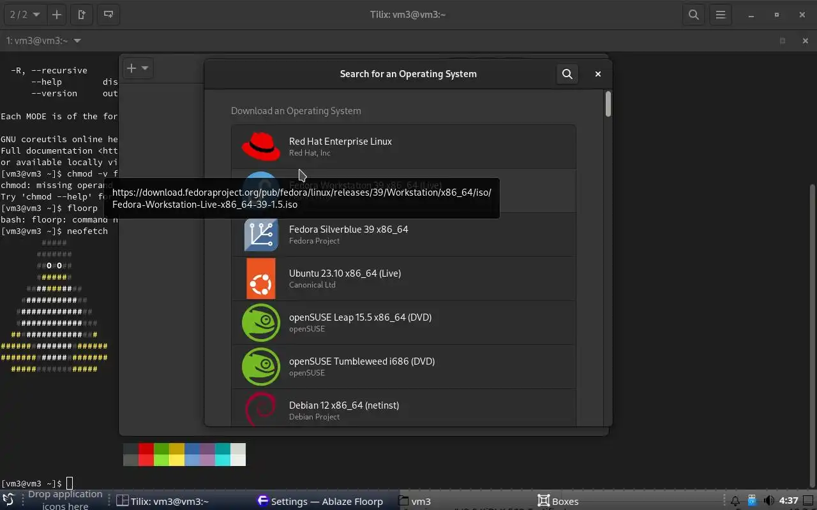Choose Debian 12 x86_64 (netinst)

pyautogui.click(x=404, y=408)
